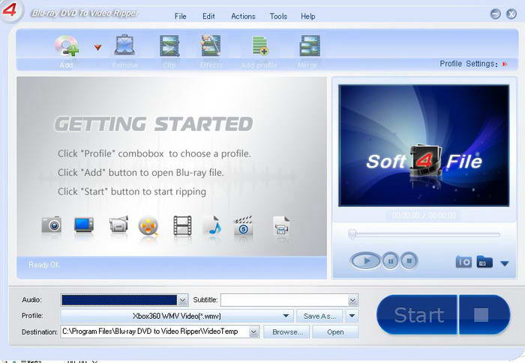This screenshot has width=525, height=363.
Task: Open the Clip tool
Action: coord(169,46)
